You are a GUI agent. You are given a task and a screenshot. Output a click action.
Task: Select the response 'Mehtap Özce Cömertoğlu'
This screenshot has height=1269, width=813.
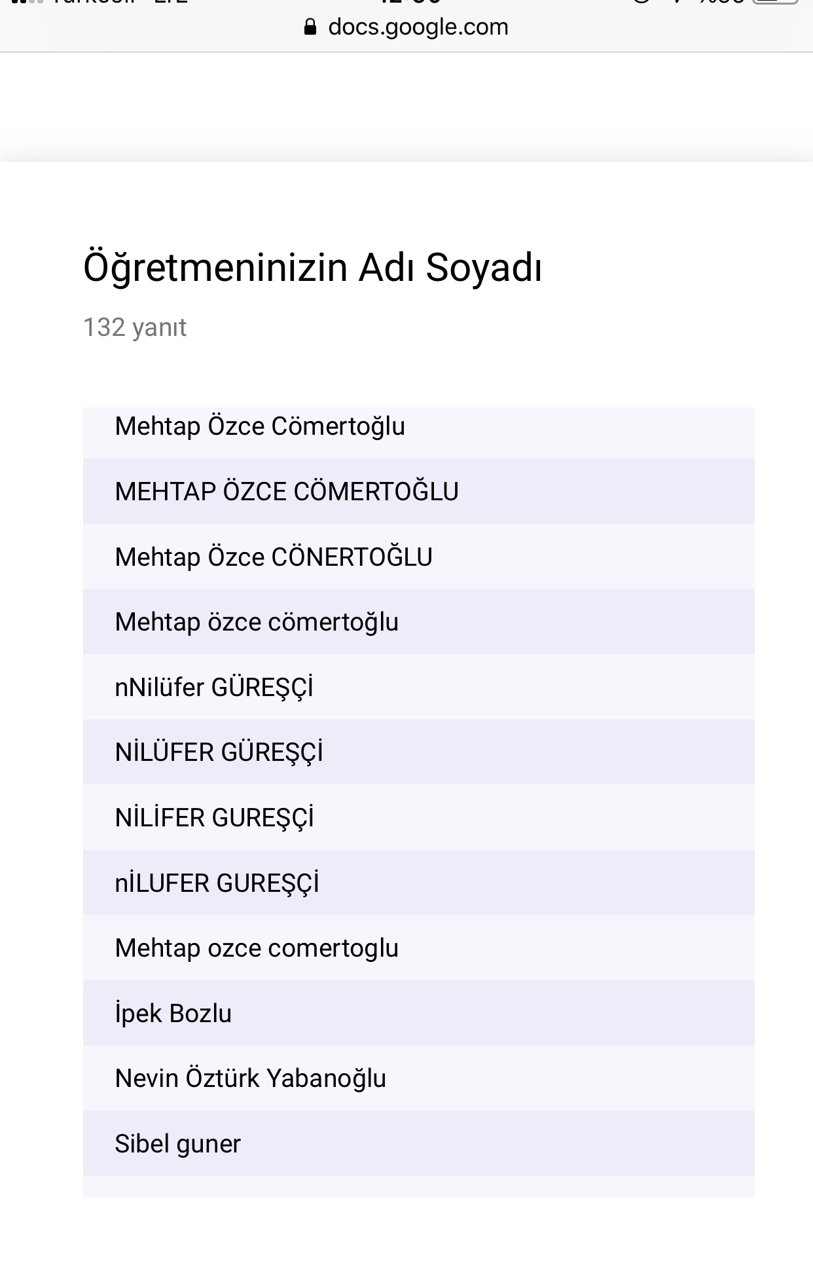pos(260,426)
